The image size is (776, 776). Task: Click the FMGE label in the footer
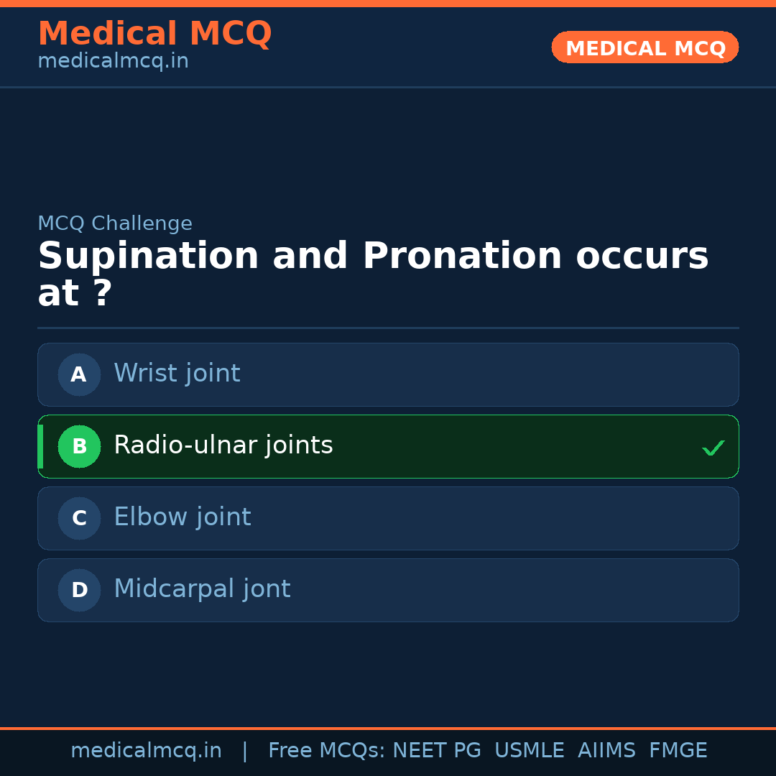tap(678, 750)
